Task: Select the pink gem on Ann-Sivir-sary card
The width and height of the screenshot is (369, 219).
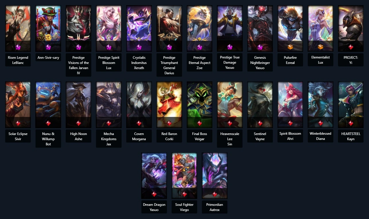Action: coord(48,47)
